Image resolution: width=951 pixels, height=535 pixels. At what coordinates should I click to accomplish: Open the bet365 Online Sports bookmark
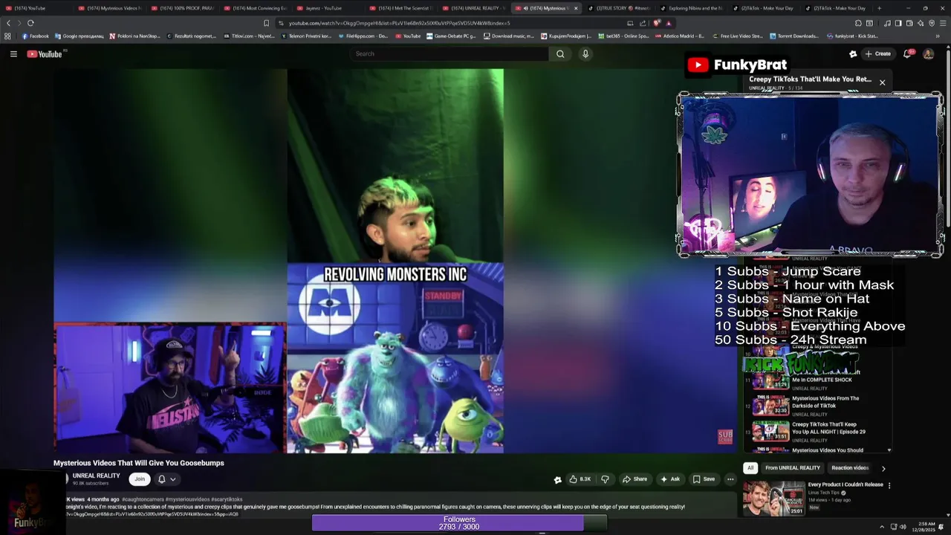tap(623, 36)
